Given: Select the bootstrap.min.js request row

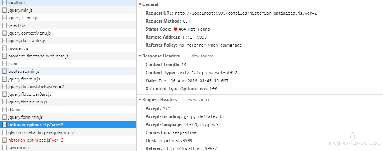Looking at the screenshot, I should tap(68, 71).
